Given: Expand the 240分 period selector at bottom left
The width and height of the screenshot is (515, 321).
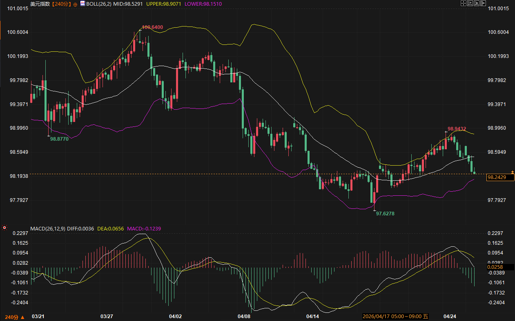Looking at the screenshot, I should [x=15, y=317].
